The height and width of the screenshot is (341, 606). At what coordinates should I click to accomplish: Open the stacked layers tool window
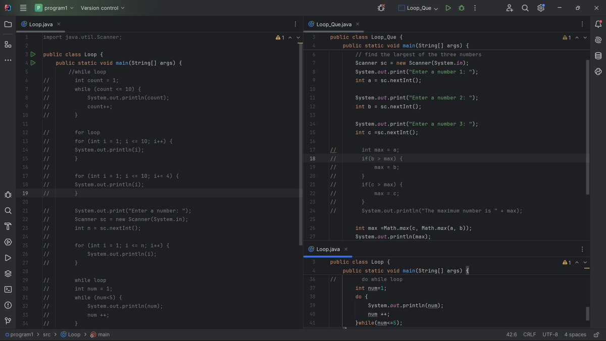[x=8, y=274]
